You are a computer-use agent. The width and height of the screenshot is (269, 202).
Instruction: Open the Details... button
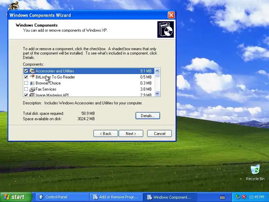pos(148,115)
